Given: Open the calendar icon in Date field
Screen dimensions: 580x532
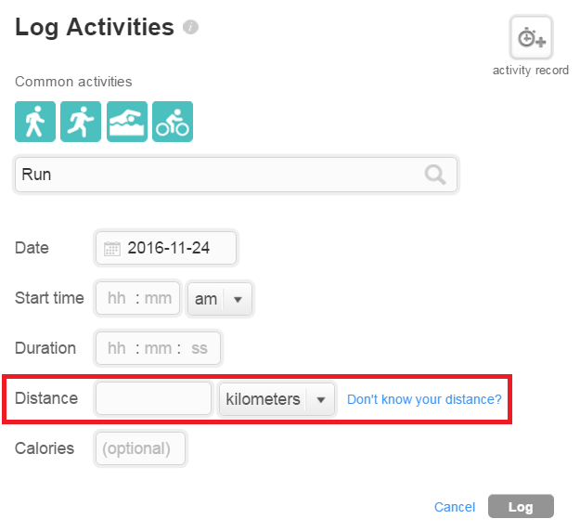Looking at the screenshot, I should click(111, 248).
